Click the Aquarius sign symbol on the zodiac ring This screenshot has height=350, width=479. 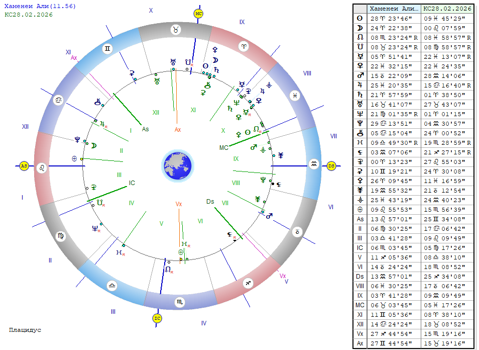[x=313, y=164]
